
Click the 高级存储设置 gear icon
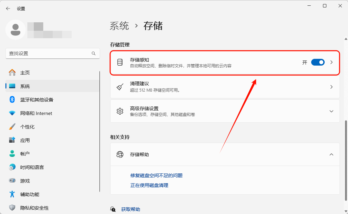(x=120, y=111)
